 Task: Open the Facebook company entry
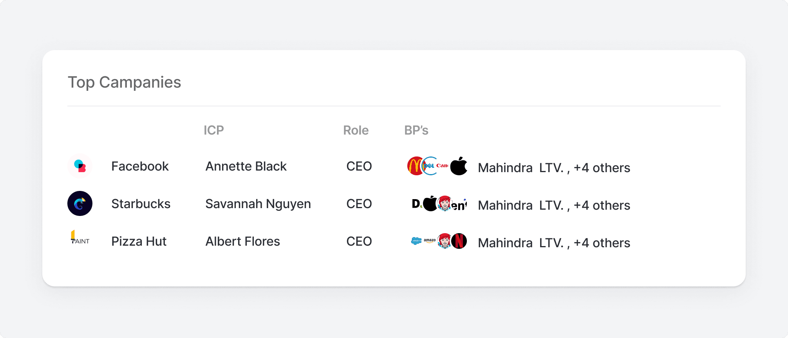pyautogui.click(x=140, y=166)
